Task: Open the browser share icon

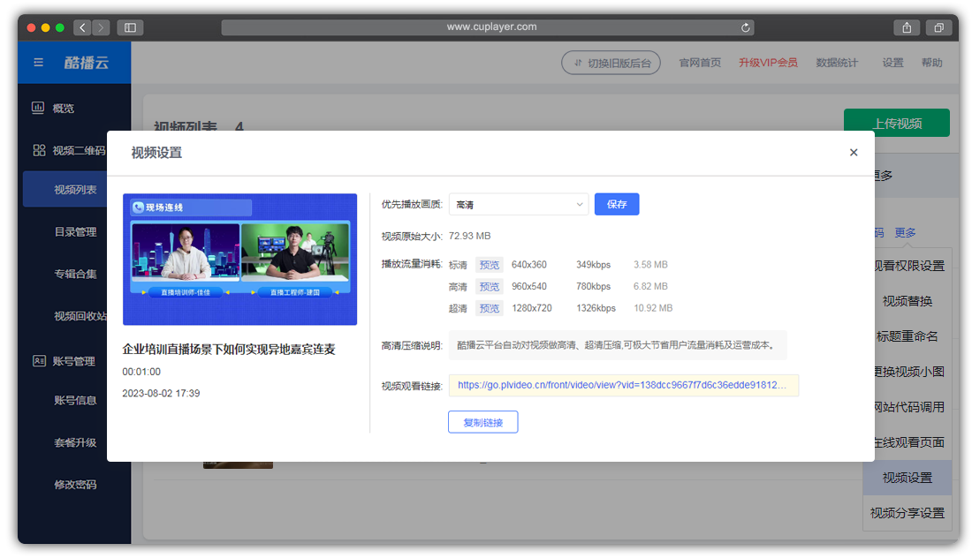Action: (x=907, y=27)
